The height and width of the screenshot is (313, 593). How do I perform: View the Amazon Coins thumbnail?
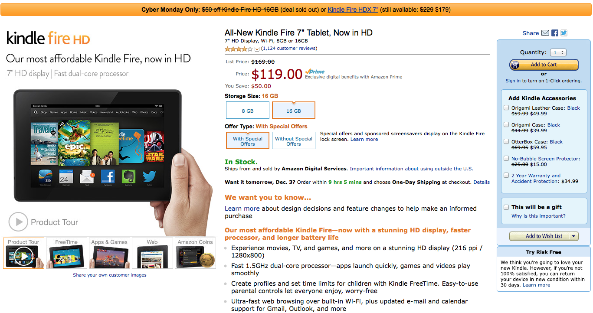click(x=195, y=254)
